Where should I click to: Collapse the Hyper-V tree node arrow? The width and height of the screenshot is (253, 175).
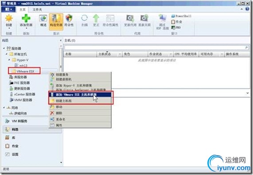click(9, 60)
